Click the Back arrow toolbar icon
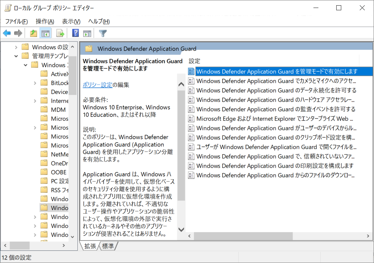 pos(7,33)
